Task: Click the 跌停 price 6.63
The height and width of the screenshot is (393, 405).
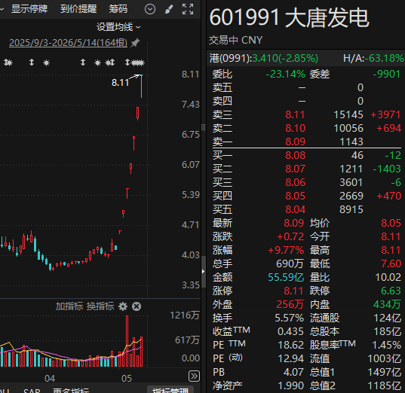Action: point(391,291)
